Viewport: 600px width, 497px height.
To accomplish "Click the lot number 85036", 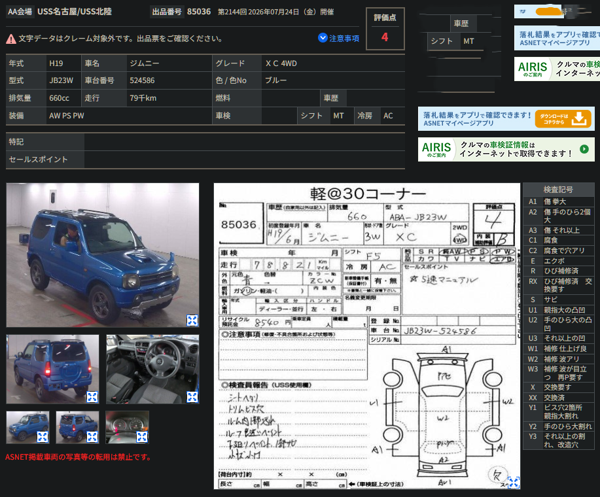I will point(199,12).
